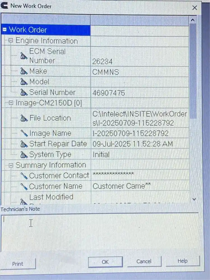Click the System Type value Initial
The image size is (210, 280).
[101, 155]
